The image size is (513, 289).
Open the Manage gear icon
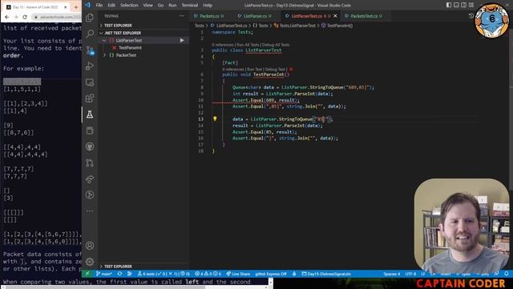coord(90,261)
